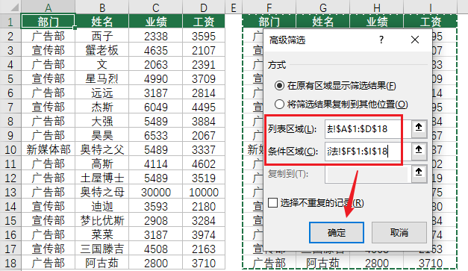Screen dimensions: 468x271
Task: Click cell with name 蟹老板
Action: tap(102, 50)
